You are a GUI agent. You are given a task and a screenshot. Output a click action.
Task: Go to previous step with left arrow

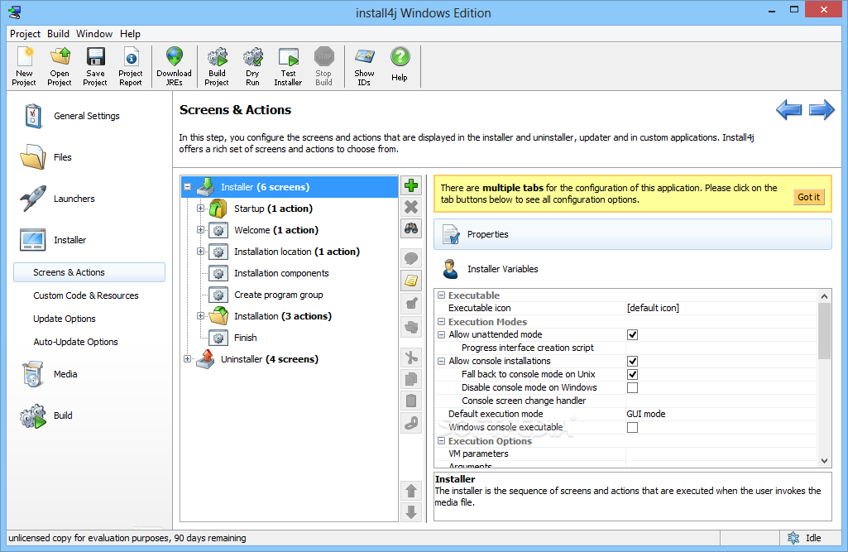point(789,110)
